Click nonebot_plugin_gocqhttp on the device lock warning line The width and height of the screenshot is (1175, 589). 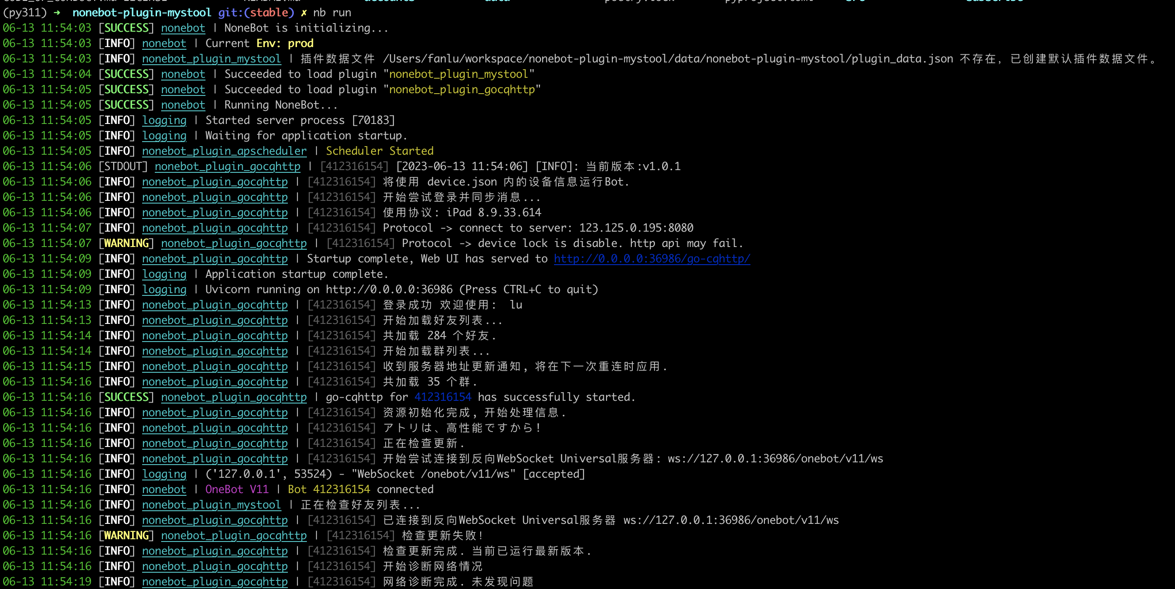click(x=234, y=243)
